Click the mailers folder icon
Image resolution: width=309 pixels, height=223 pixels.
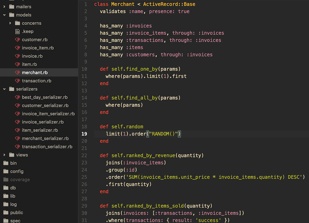[x=12, y=7]
